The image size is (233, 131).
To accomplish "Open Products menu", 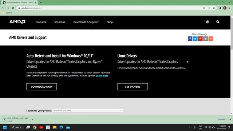I will point(41,22).
